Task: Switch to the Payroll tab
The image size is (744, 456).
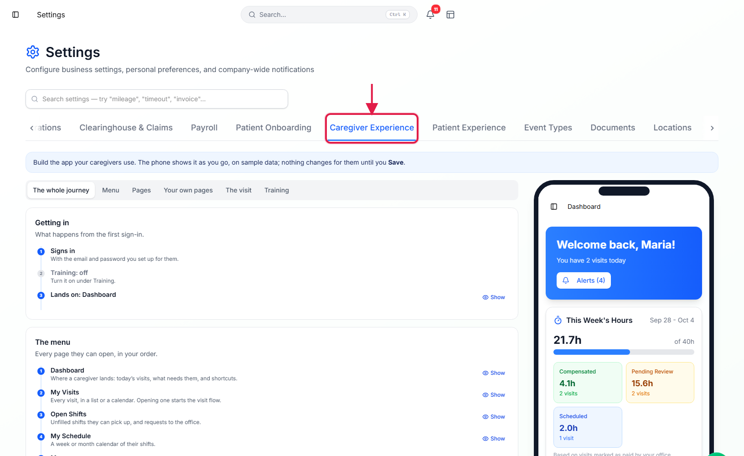Action: [204, 128]
